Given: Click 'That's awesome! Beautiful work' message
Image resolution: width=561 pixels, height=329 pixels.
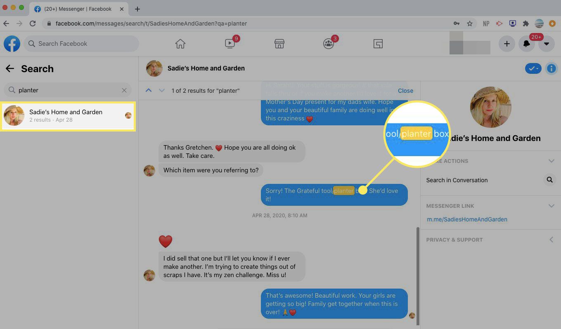Looking at the screenshot, I should click(334, 303).
